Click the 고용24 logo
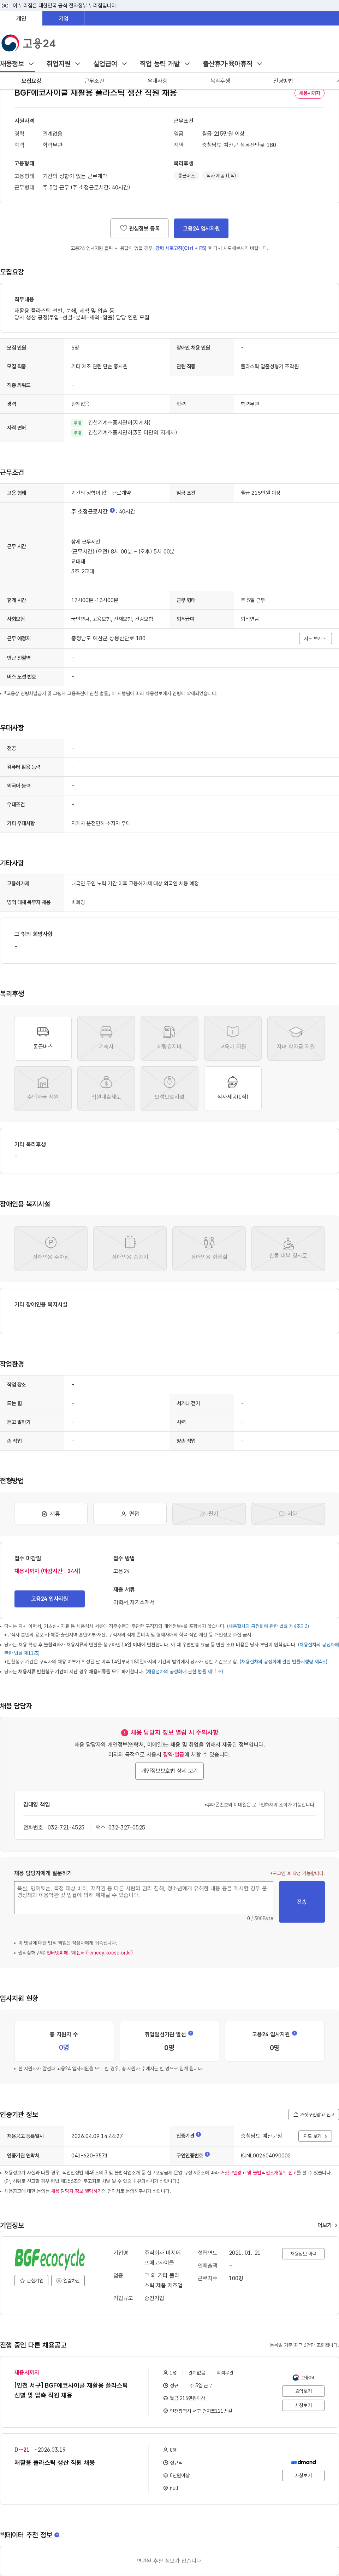339x2576 pixels. (29, 43)
